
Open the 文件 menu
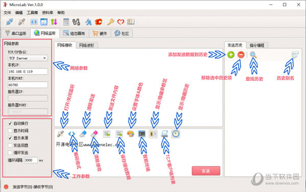[8, 13]
